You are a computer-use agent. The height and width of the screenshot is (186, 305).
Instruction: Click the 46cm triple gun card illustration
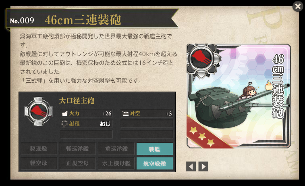(x=239, y=96)
